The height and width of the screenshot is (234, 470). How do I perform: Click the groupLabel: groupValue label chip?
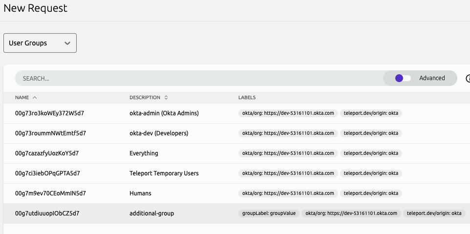(x=269, y=213)
